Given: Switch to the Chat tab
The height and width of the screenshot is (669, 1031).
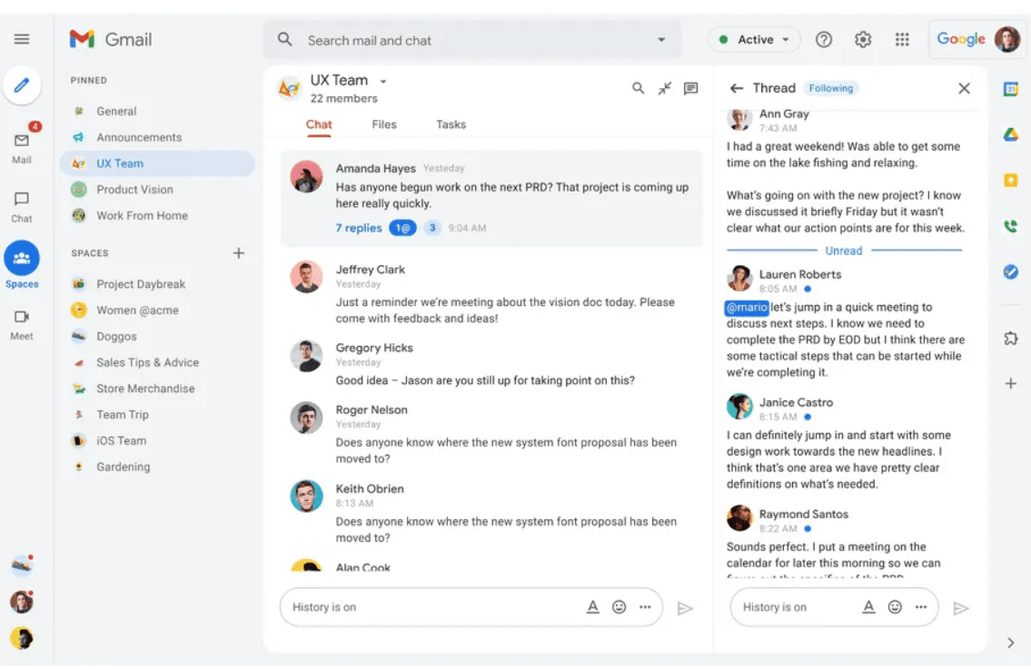Looking at the screenshot, I should pyautogui.click(x=319, y=124).
